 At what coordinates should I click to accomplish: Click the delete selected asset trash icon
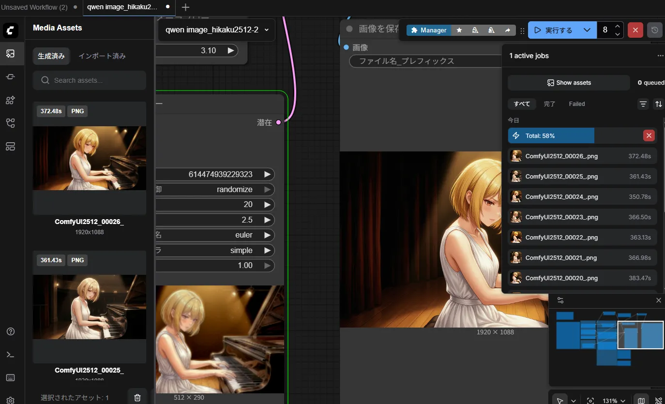(x=137, y=397)
